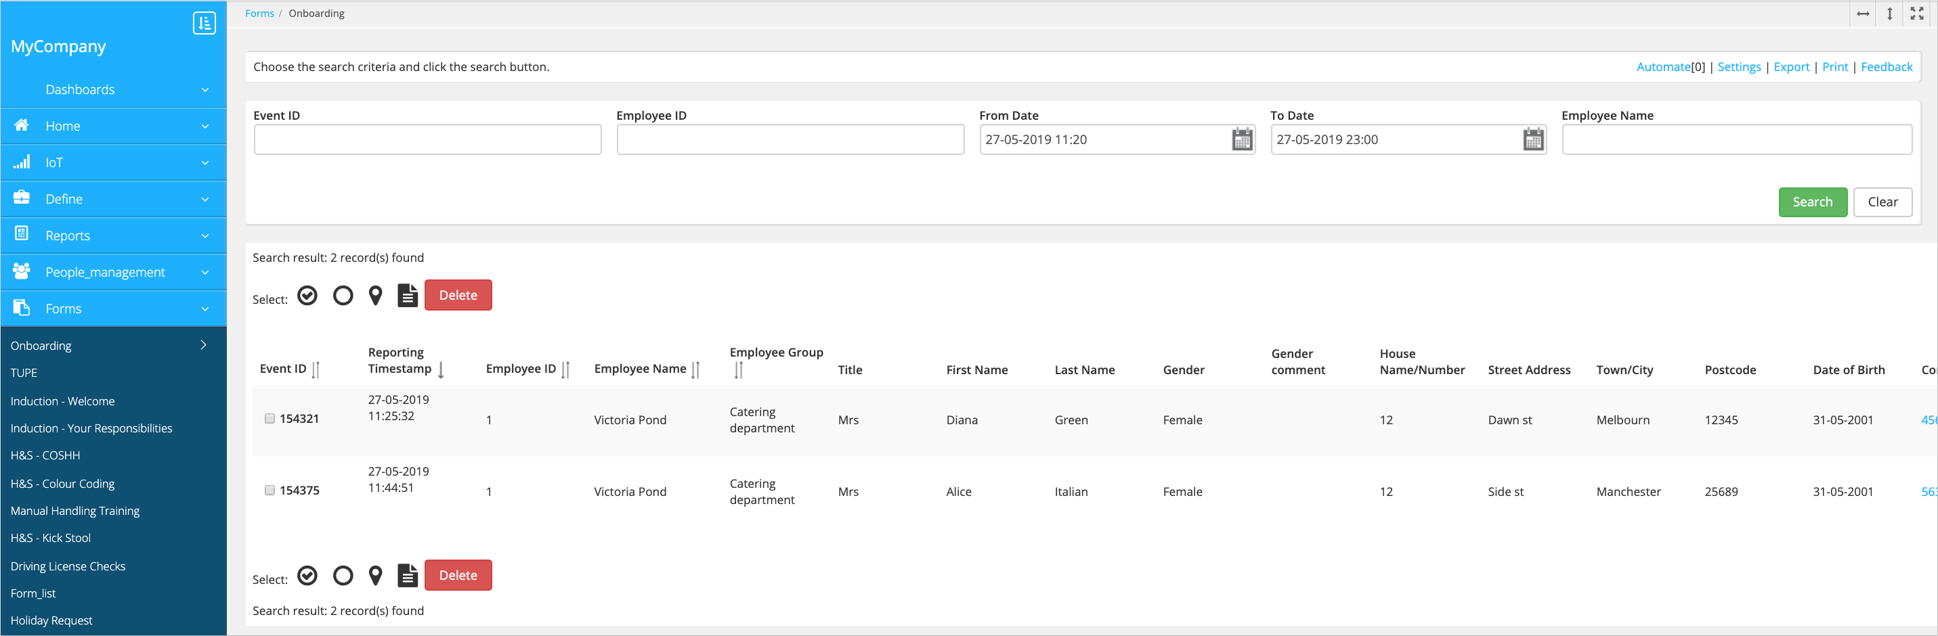The width and height of the screenshot is (1938, 636).
Task: Click the top select-all checkmark icon
Action: 307,296
